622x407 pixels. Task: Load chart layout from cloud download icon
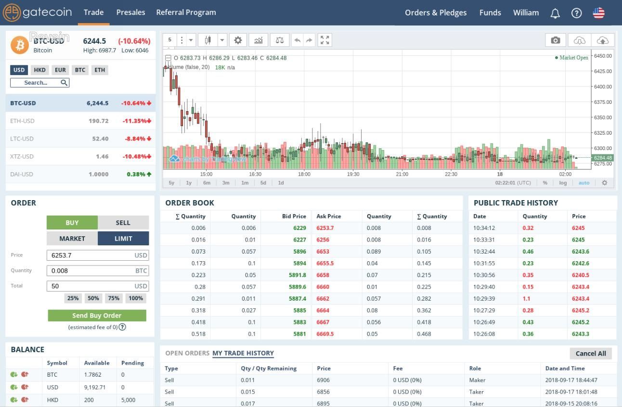pyautogui.click(x=579, y=40)
